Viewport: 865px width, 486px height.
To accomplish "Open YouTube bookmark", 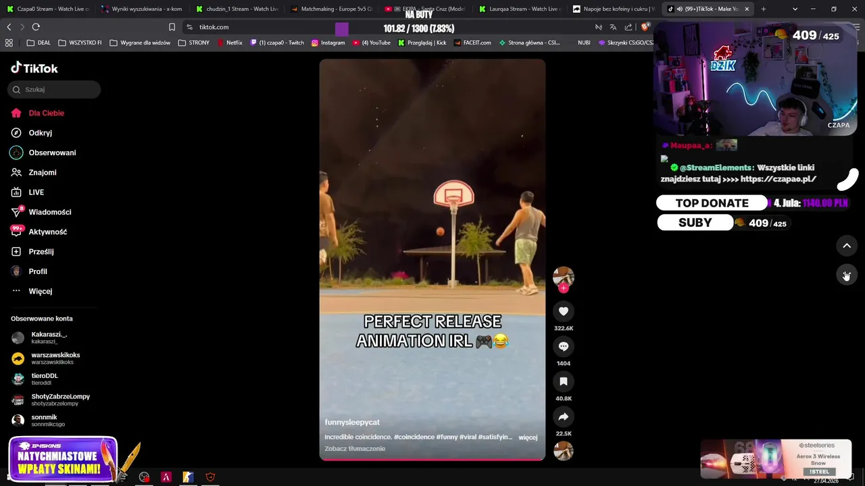I will 371,43.
